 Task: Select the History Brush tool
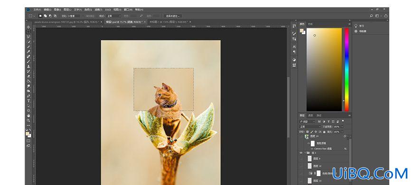tap(28, 71)
